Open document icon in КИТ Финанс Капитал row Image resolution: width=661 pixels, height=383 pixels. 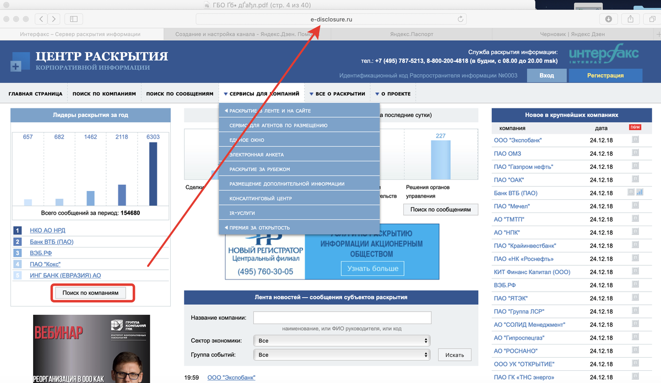pos(635,272)
